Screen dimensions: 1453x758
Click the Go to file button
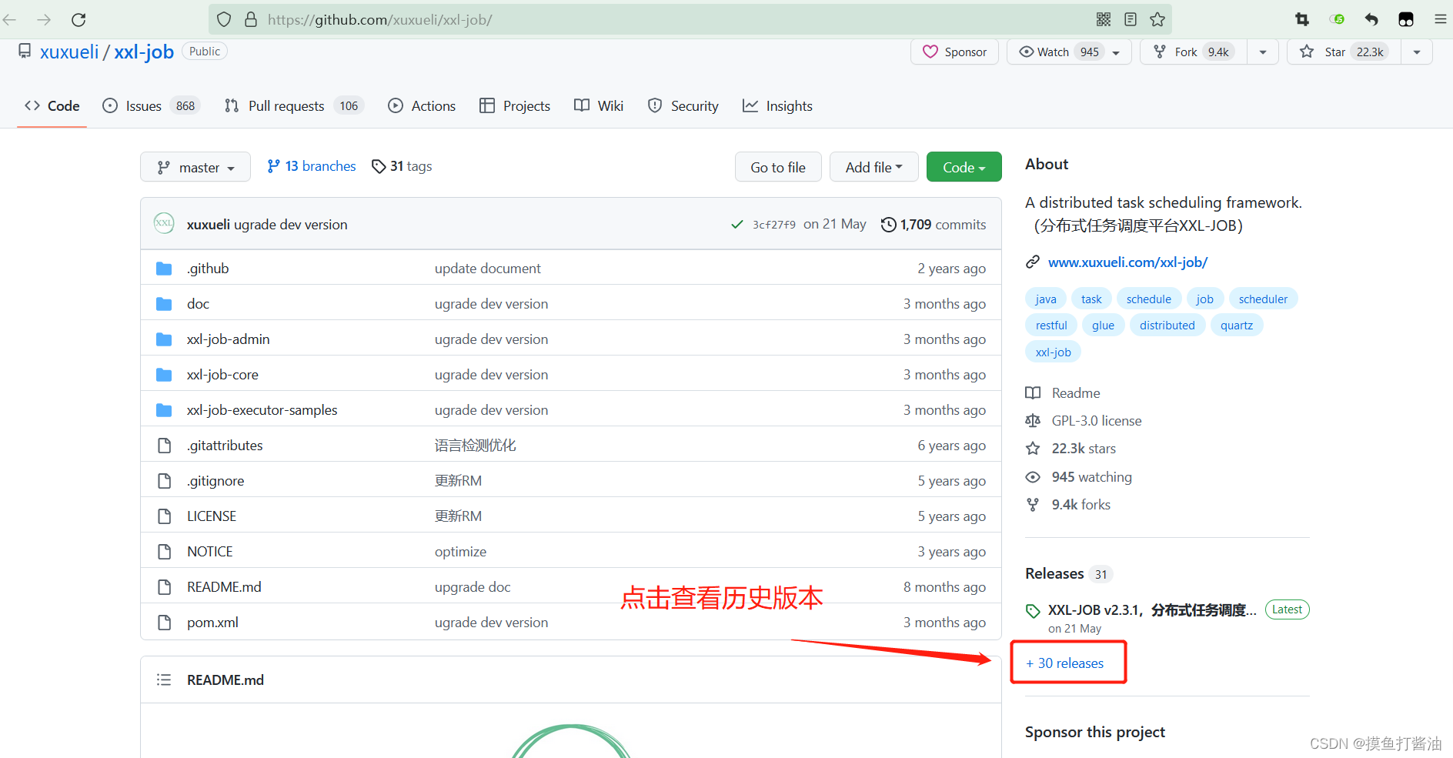(x=778, y=167)
